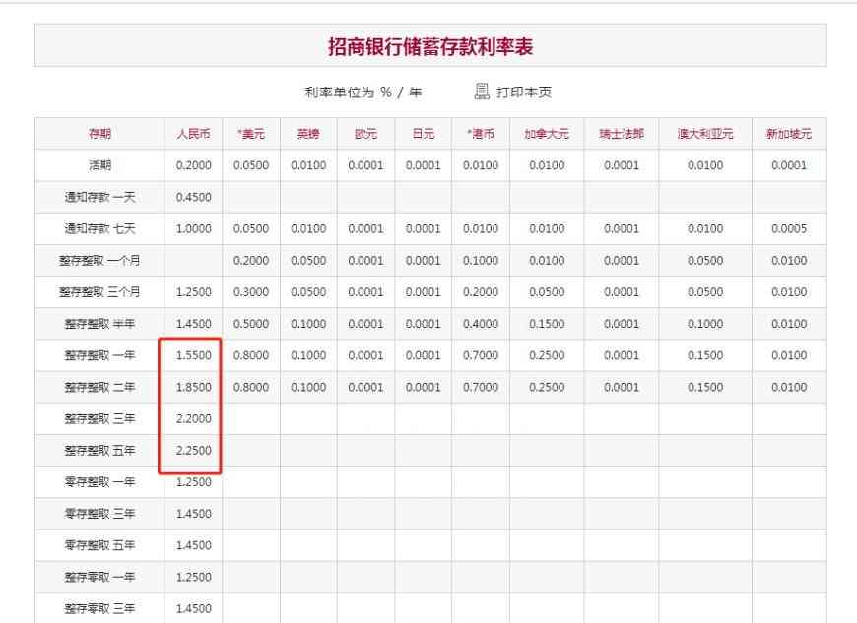Click 0.8000 美元 rate for 整存整取 一年
Image resolution: width=857 pixels, height=623 pixels.
pyautogui.click(x=251, y=355)
